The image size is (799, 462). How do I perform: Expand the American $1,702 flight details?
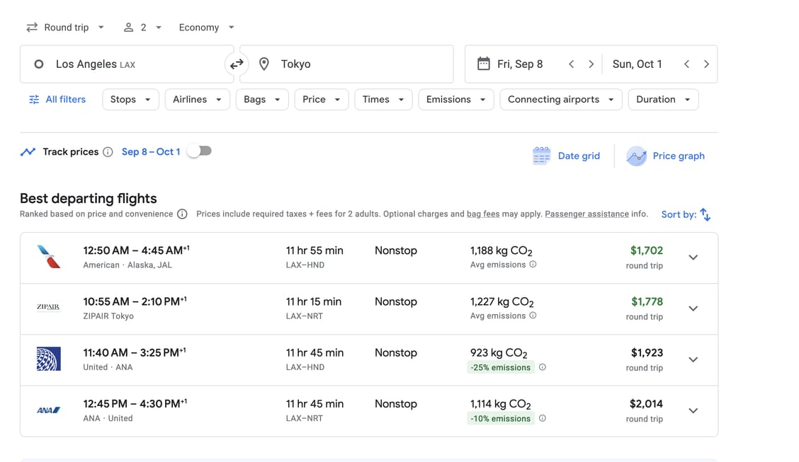[x=693, y=258]
